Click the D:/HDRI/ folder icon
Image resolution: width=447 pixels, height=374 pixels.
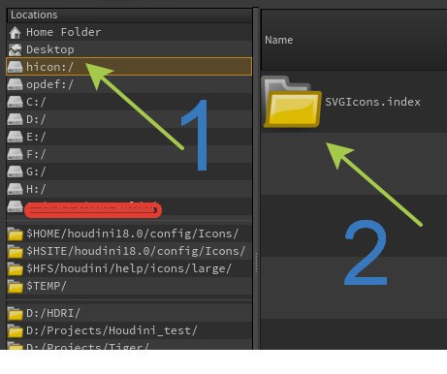[x=15, y=313]
